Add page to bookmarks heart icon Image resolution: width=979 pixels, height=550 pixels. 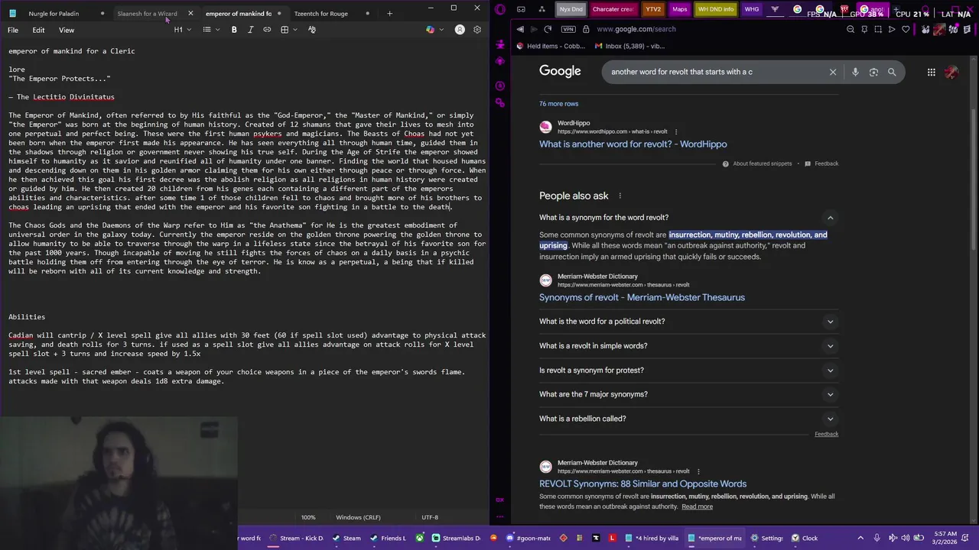906,29
